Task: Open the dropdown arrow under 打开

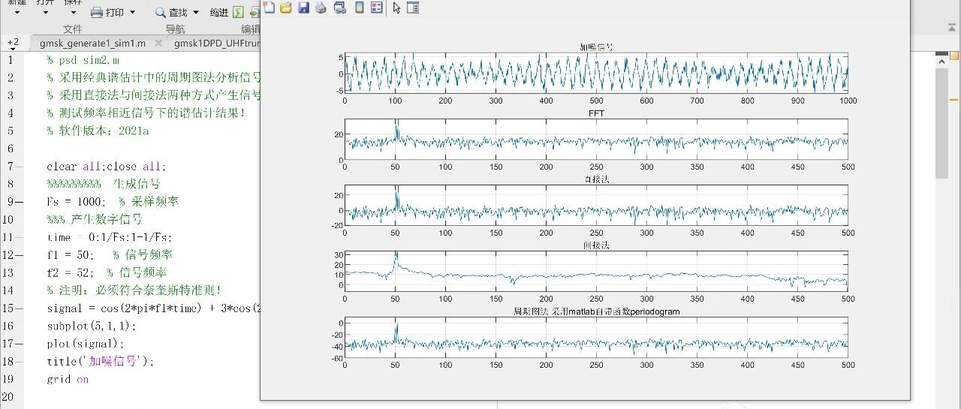Action: (x=45, y=13)
